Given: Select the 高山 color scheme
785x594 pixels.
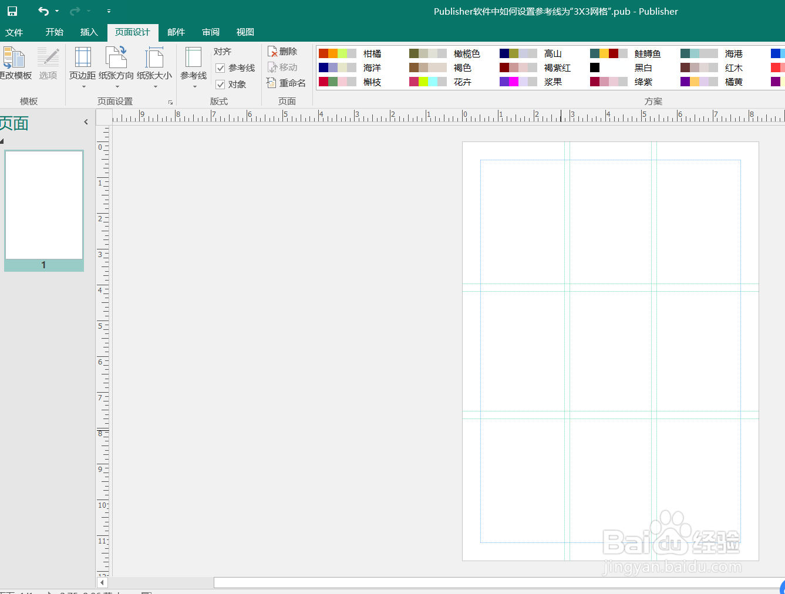Looking at the screenshot, I should [x=531, y=53].
